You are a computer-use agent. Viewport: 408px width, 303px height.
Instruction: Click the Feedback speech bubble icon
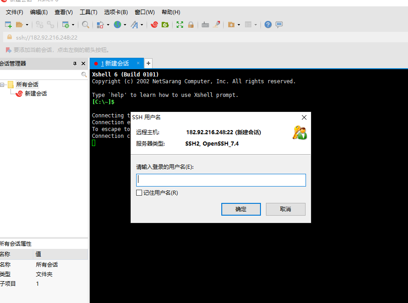pyautogui.click(x=279, y=25)
